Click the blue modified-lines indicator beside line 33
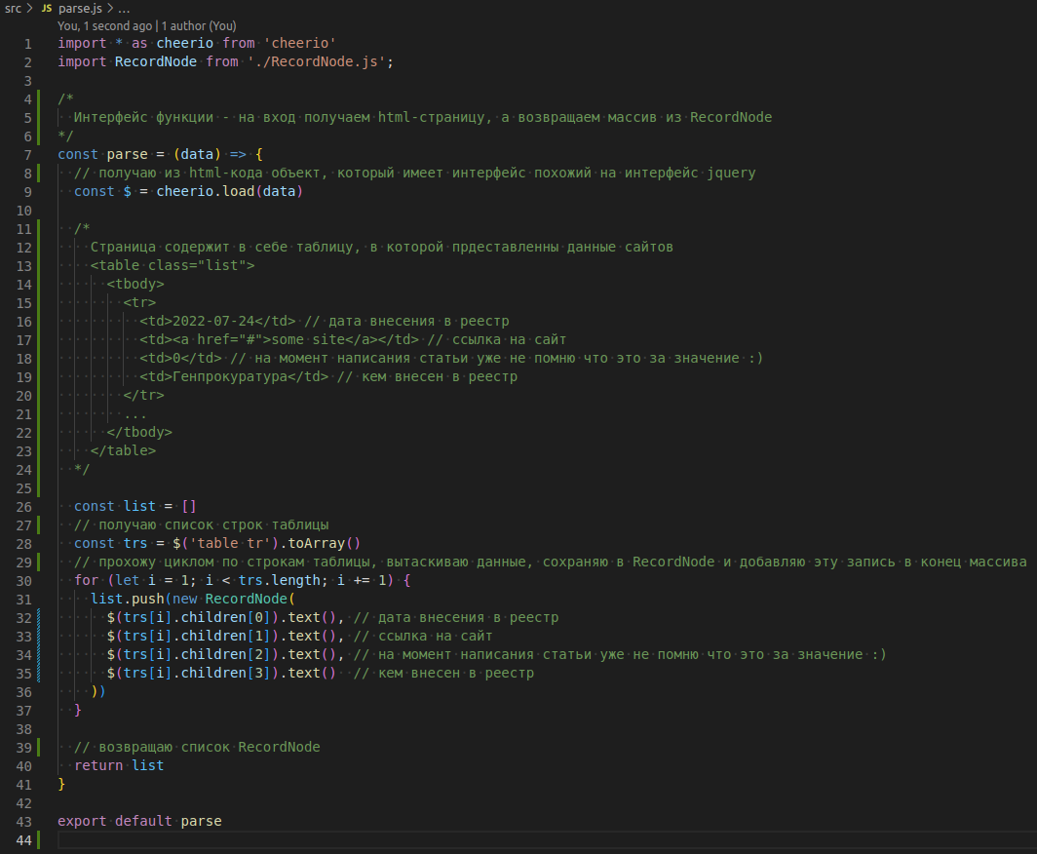The image size is (1037, 854). pyautogui.click(x=38, y=636)
